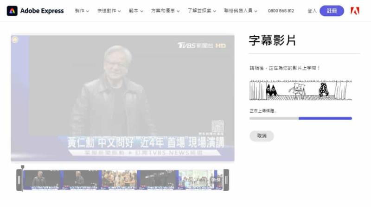The height and width of the screenshot is (207, 371).
Task: Click the right trim handle of timeline
Action: pyautogui.click(x=226, y=180)
